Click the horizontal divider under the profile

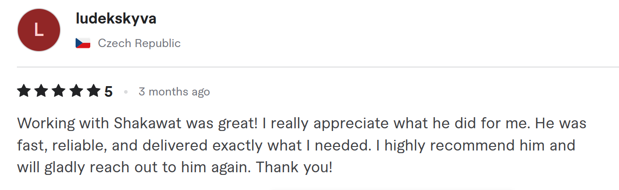[x=318, y=67]
